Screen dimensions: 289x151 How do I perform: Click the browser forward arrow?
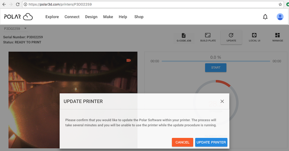pyautogui.click(x=11, y=4)
